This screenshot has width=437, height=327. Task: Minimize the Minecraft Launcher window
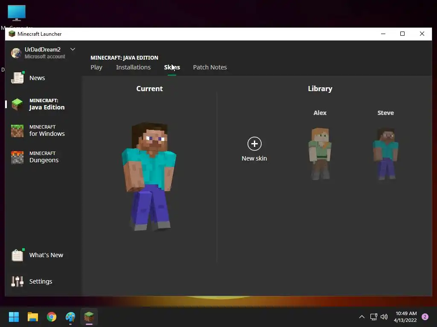[x=383, y=34]
